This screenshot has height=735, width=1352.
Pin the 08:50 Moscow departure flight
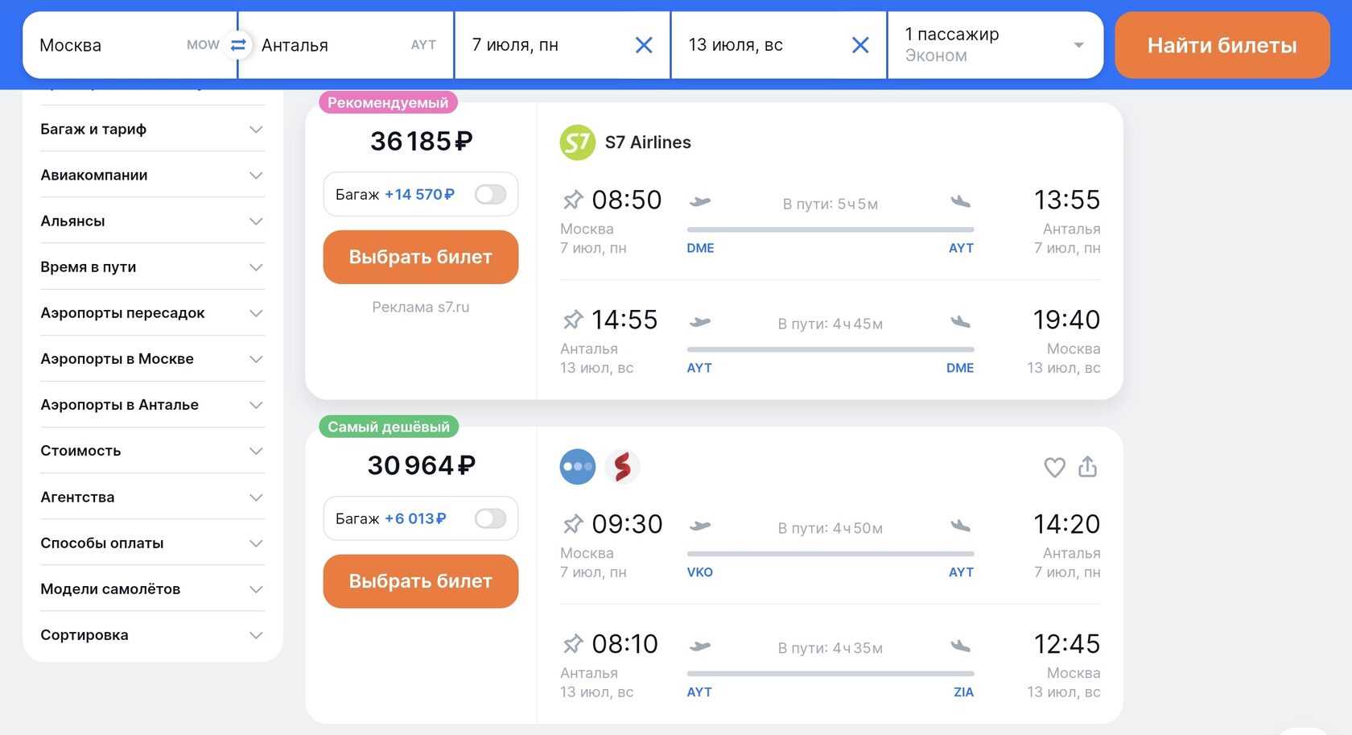click(x=572, y=200)
